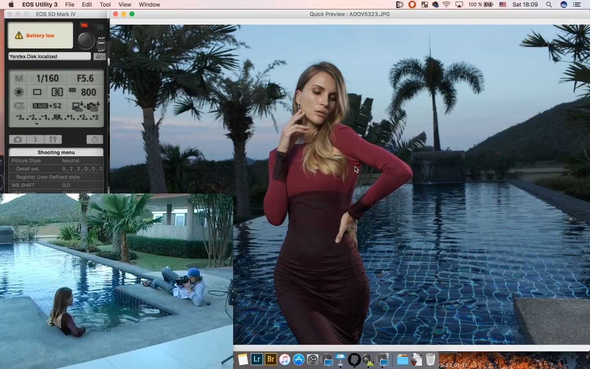This screenshot has width=590, height=369.
Task: Launch Adobe Bridge from the dock
Action: [271, 360]
